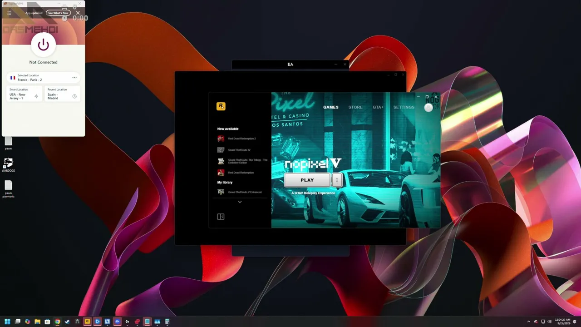The height and width of the screenshot is (327, 581).
Task: Select Red Dead Redemption in Now available list
Action: point(241,173)
